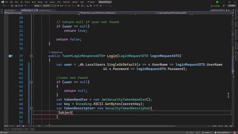
Task: Click the Undo icon
Action: [x=26, y=6]
